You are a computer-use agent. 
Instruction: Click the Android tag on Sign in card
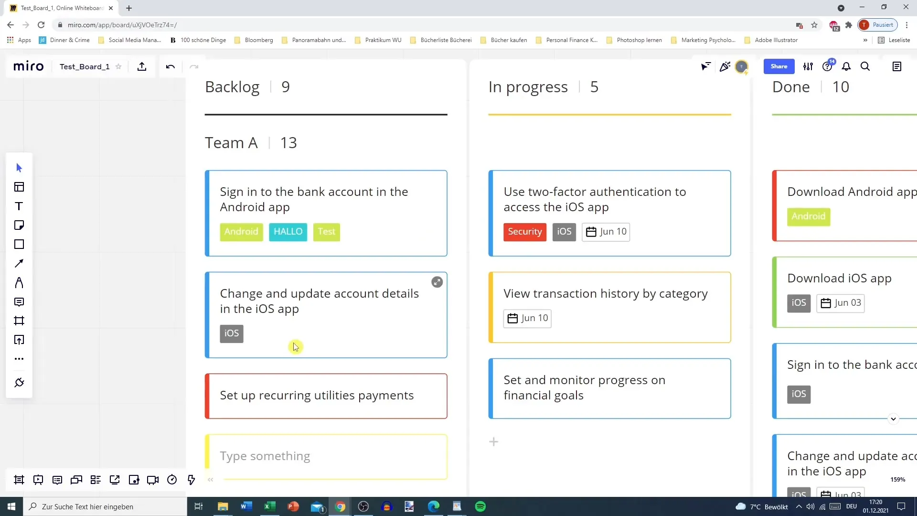point(242,231)
